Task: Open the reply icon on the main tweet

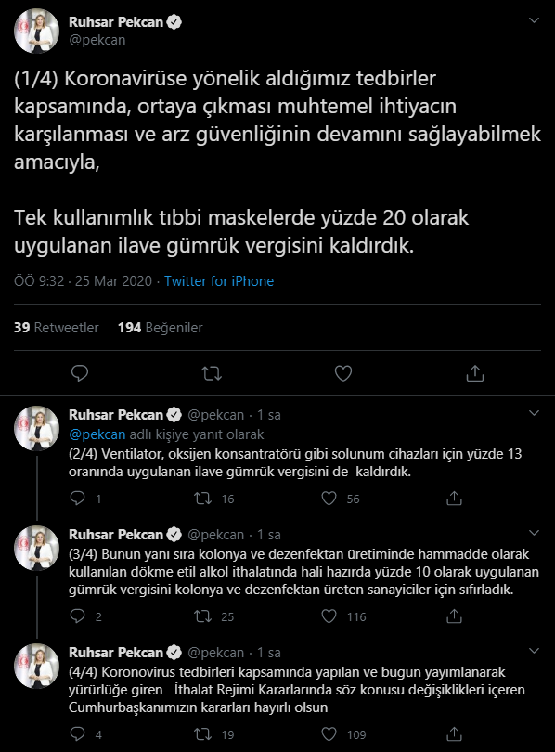Action: (x=79, y=371)
